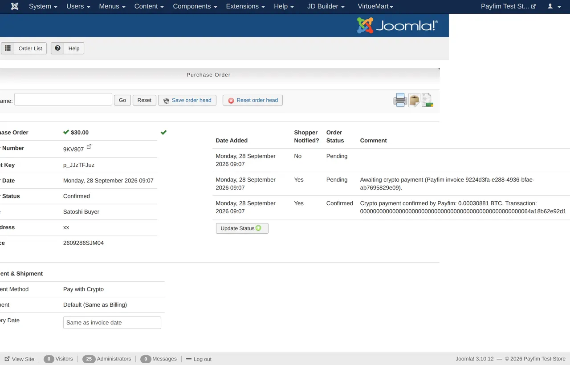Click Save order head button
Screen dimensions: 570x365
click(x=187, y=100)
